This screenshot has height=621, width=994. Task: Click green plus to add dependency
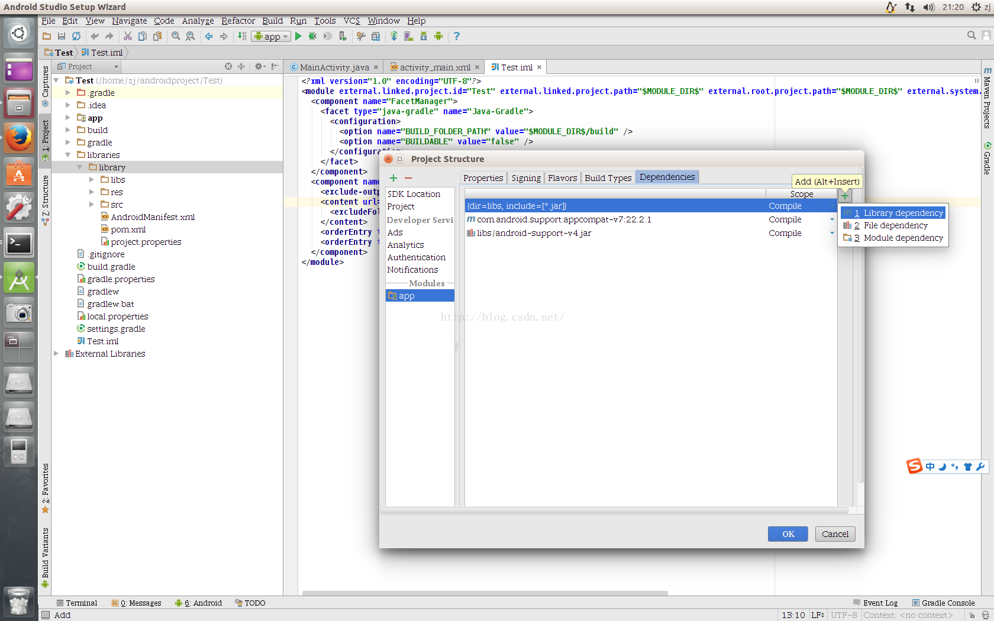click(845, 195)
